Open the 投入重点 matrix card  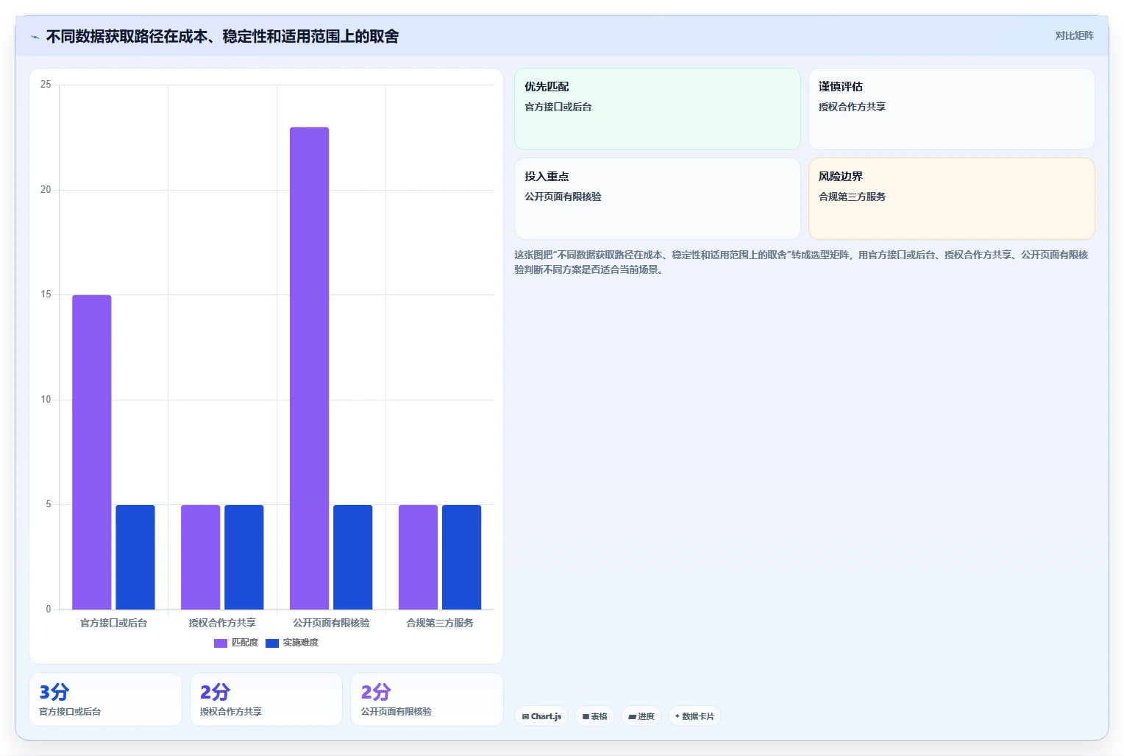coord(658,199)
